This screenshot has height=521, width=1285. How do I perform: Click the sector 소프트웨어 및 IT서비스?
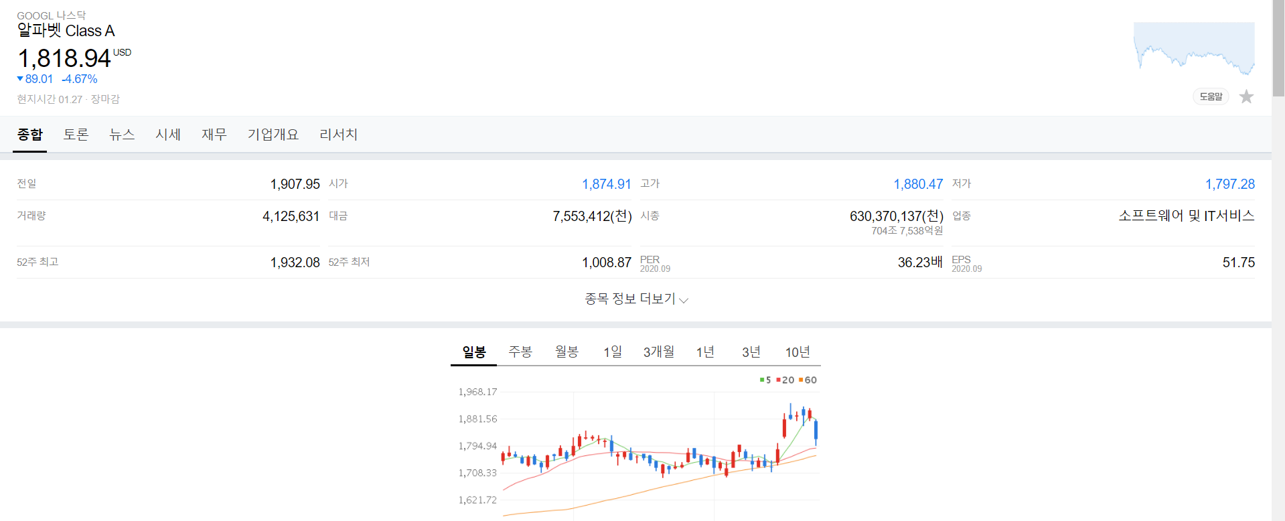click(1187, 216)
